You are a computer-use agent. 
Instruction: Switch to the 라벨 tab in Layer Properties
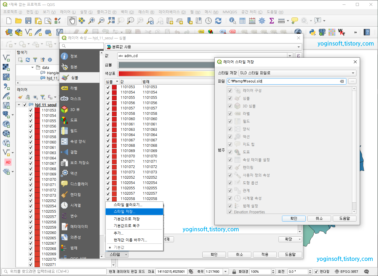click(x=79, y=88)
